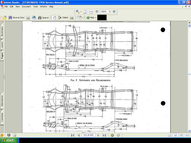Click the Next View grey circle button
191x143 pixels.
118,135
